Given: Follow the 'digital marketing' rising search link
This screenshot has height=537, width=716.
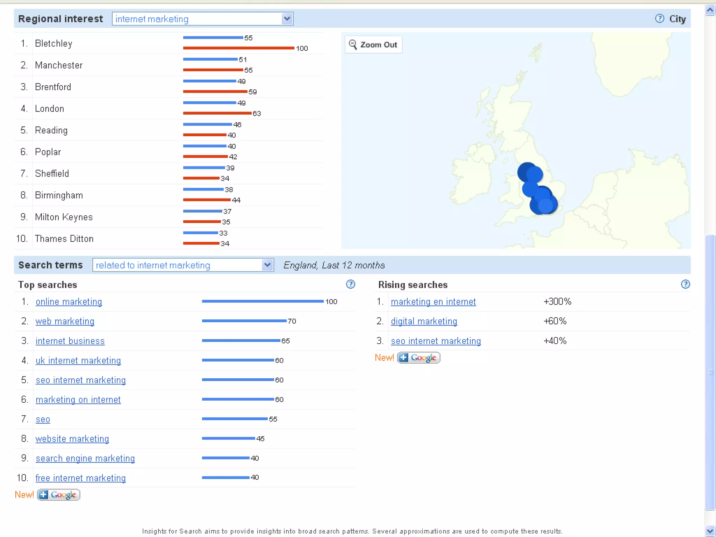Looking at the screenshot, I should click(x=424, y=321).
